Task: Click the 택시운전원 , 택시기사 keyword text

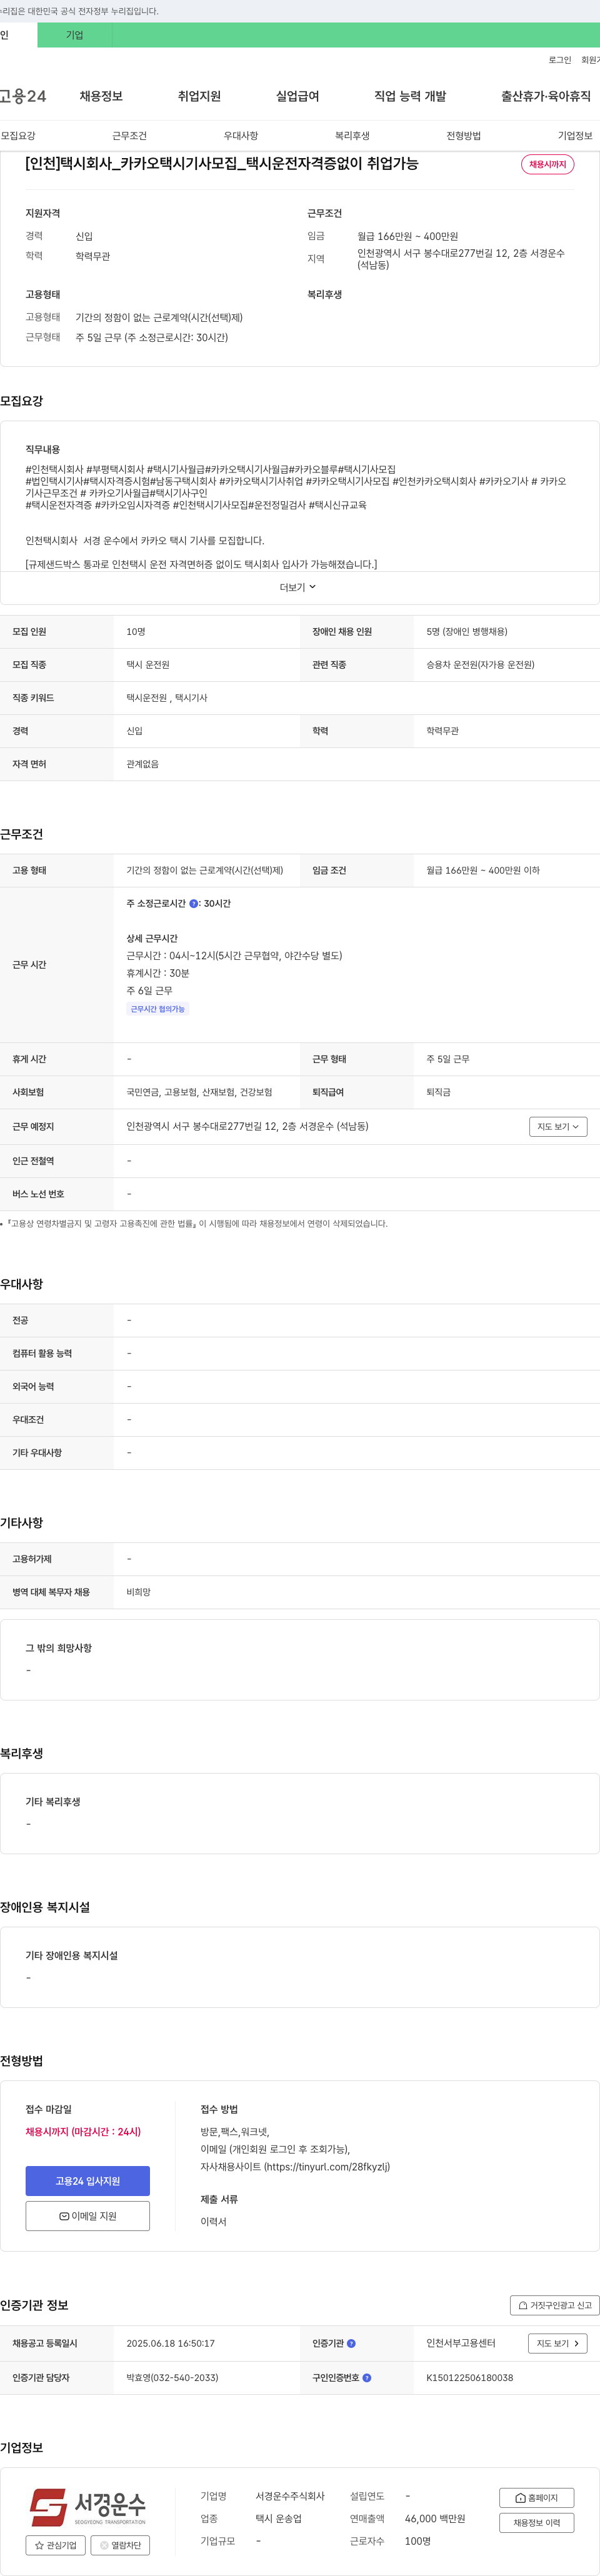Action: point(167,697)
